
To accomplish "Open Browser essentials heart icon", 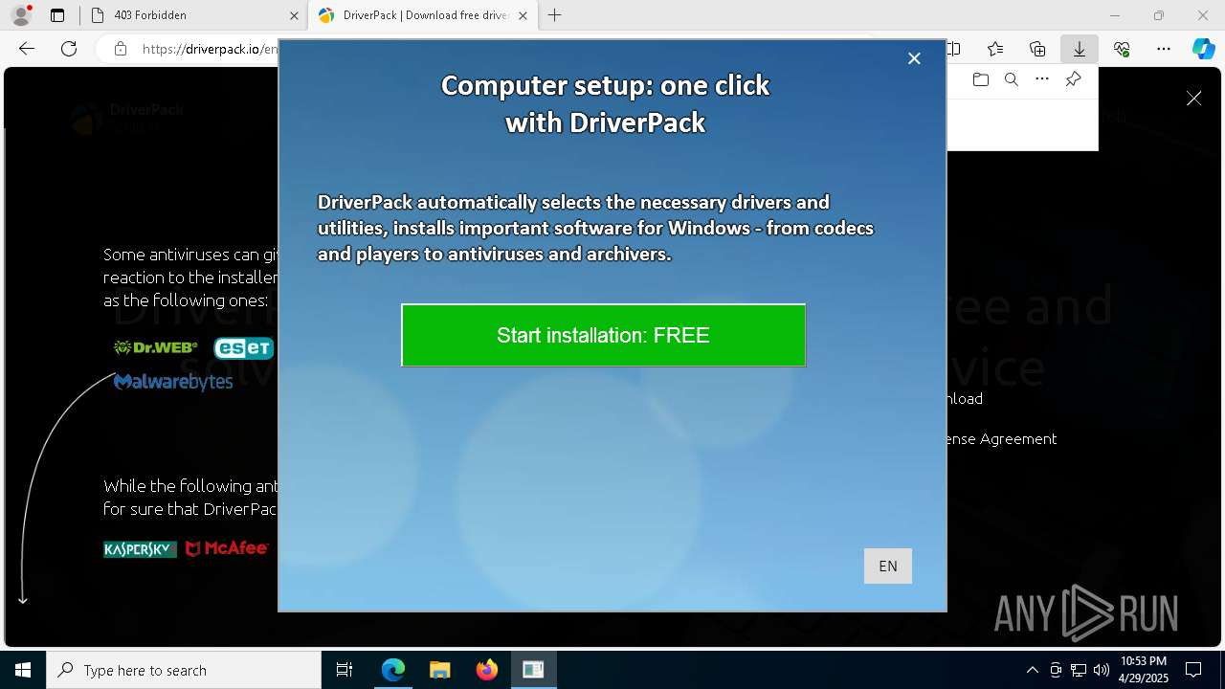I will (1122, 49).
